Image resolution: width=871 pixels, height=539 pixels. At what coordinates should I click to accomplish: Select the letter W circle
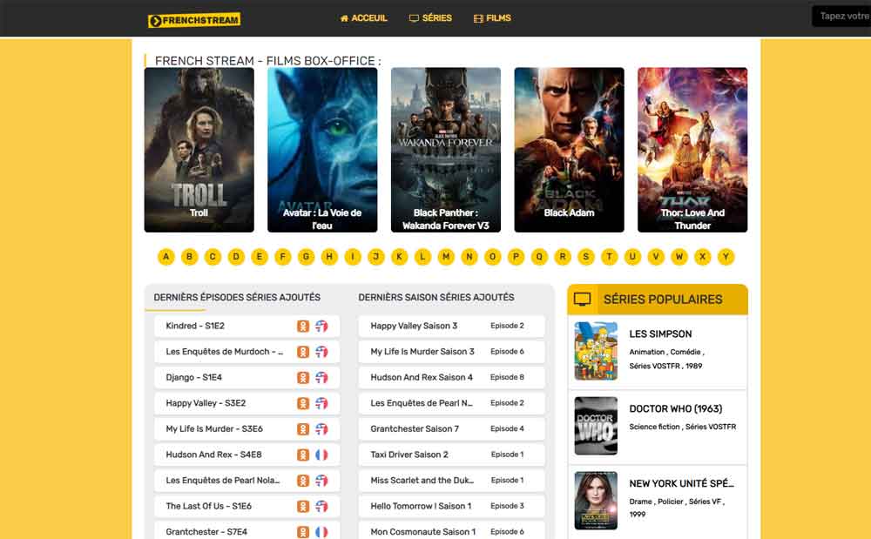(679, 257)
